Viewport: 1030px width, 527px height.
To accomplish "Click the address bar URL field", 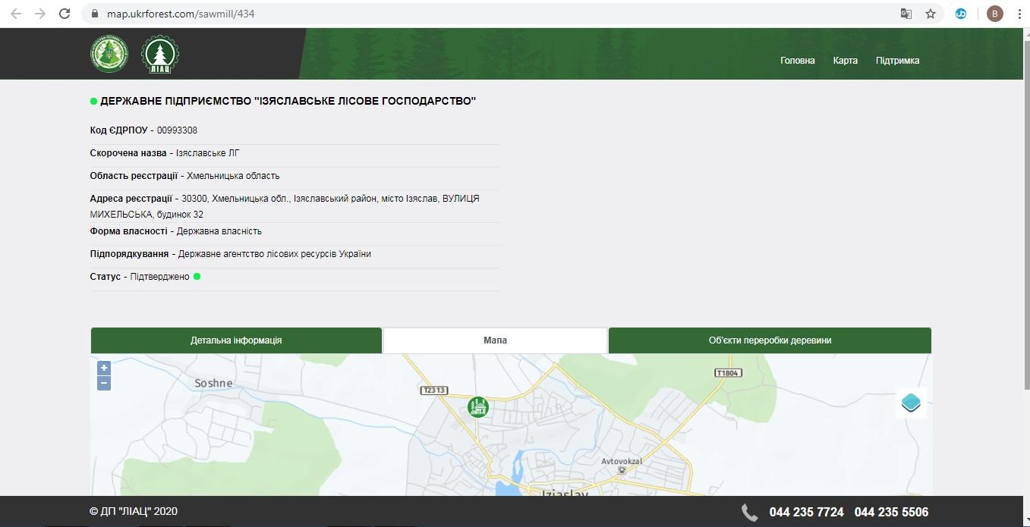I will 455,14.
